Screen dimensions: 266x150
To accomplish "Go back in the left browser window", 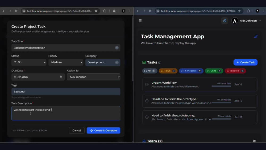I will tap(4, 11).
